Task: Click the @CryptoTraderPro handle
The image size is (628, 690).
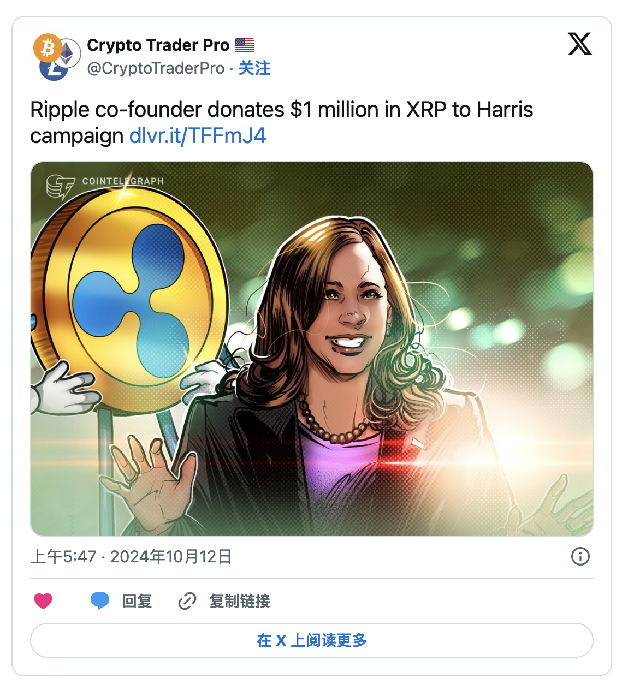Action: (156, 68)
